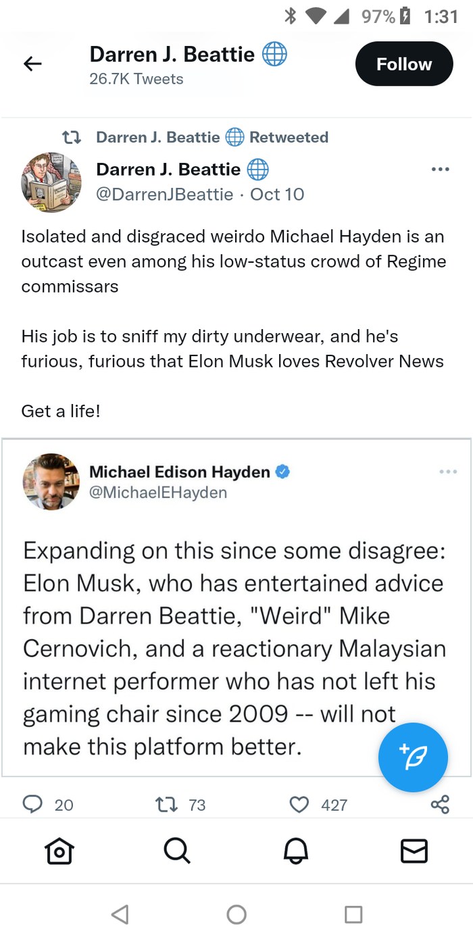The height and width of the screenshot is (946, 473).
Task: Open the Search tab
Action: click(177, 851)
